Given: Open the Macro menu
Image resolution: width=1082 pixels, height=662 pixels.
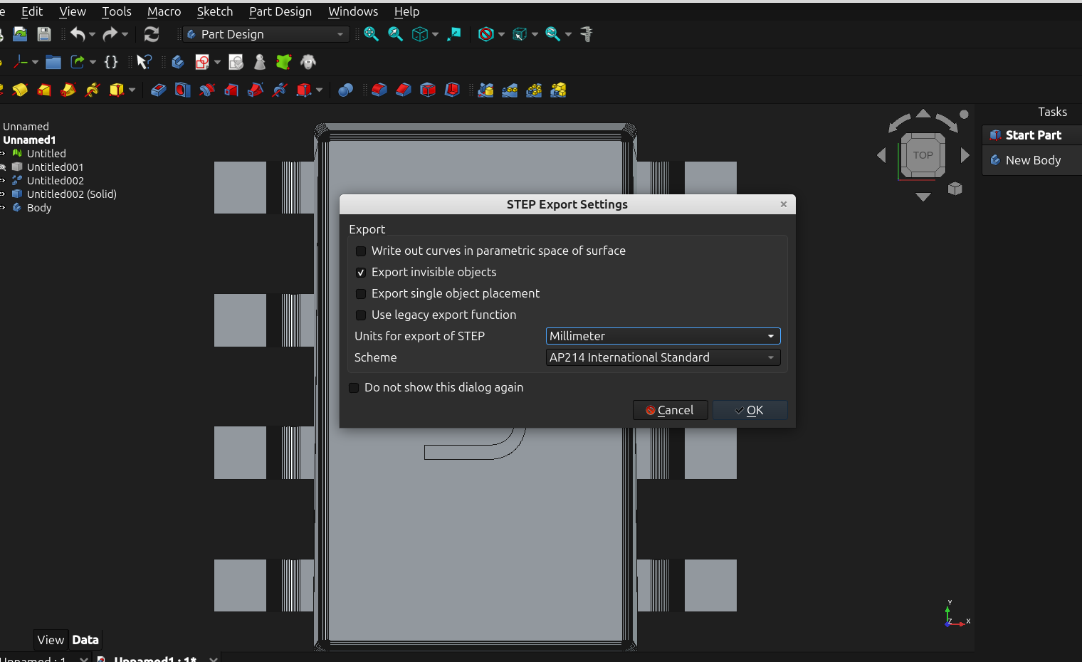Looking at the screenshot, I should [164, 11].
